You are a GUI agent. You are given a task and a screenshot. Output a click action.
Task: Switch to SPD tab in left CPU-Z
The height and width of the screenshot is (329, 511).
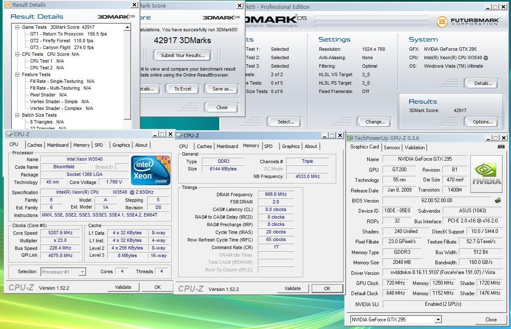(99, 145)
